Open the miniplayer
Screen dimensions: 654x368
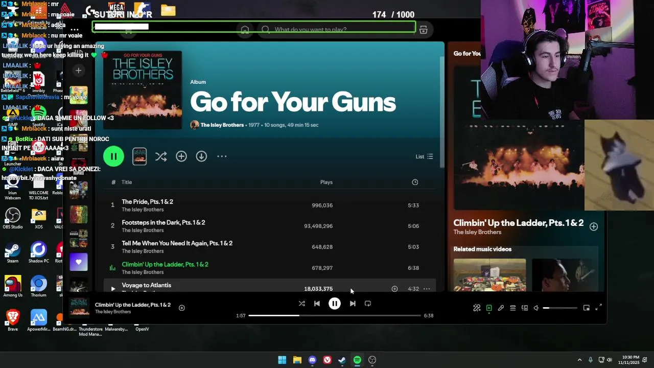coord(587,308)
